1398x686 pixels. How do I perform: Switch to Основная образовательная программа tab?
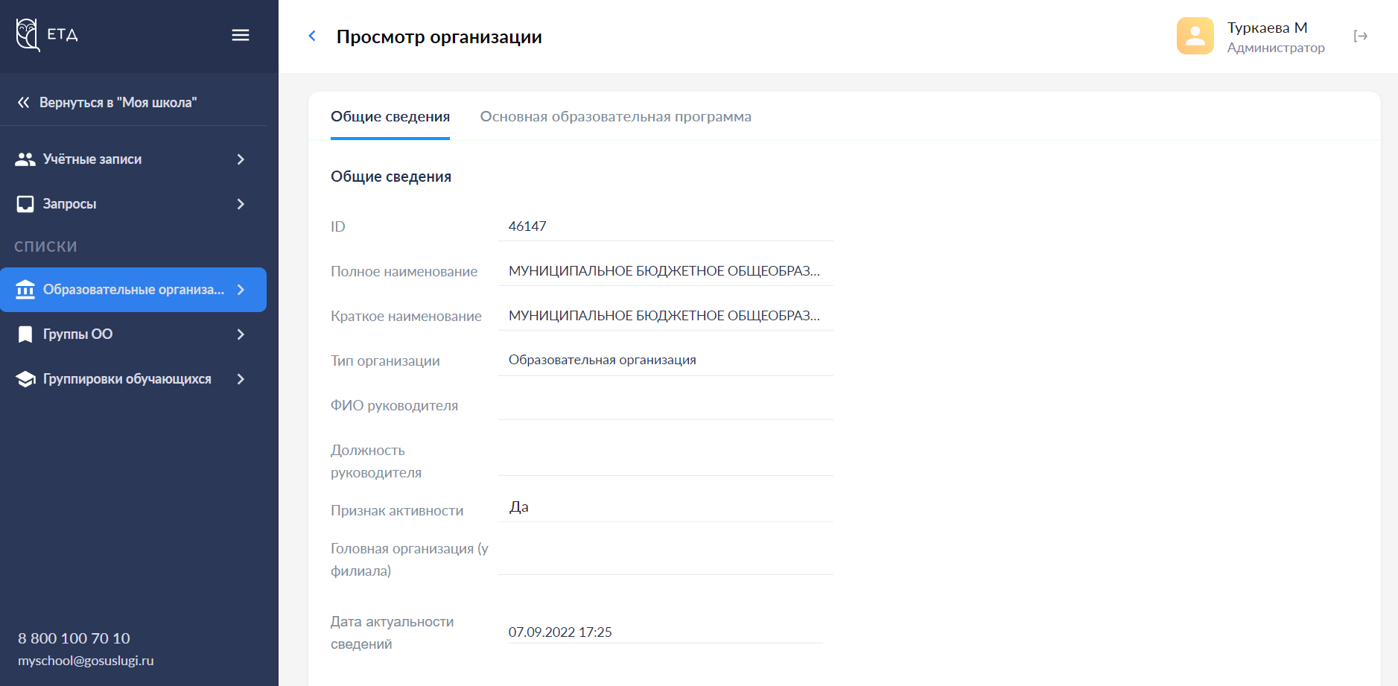(x=615, y=117)
